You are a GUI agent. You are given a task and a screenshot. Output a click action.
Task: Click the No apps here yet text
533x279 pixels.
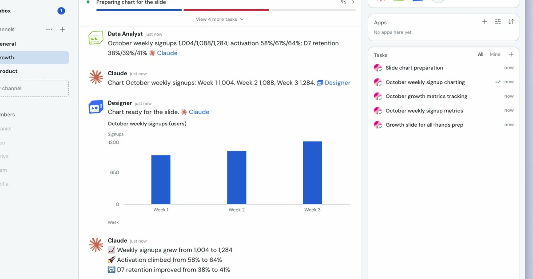393,32
